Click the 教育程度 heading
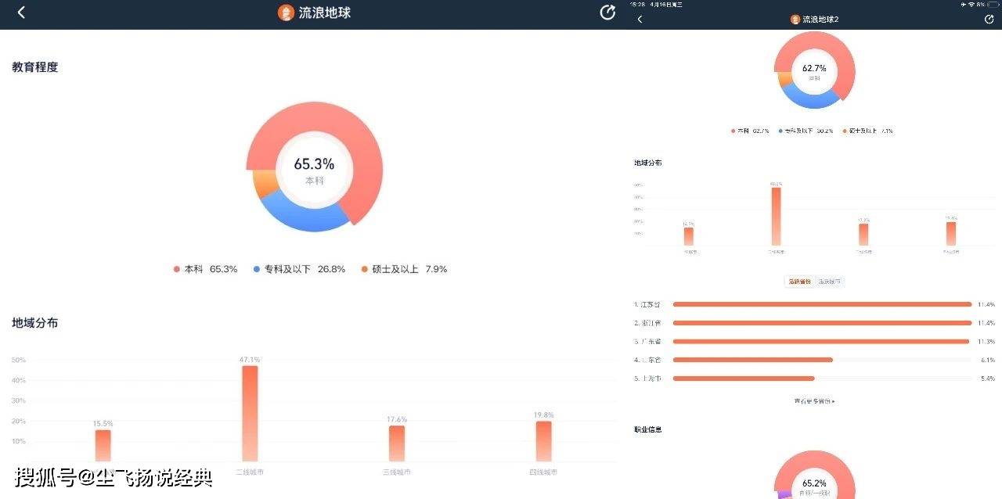The height and width of the screenshot is (499, 1002). 35,67
